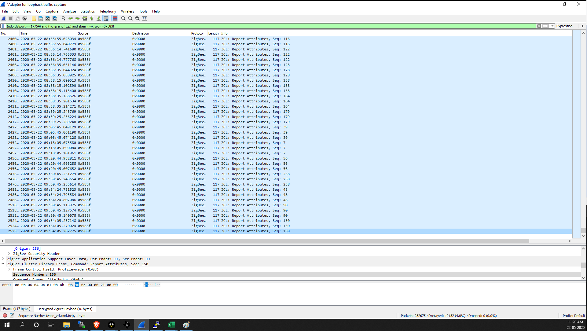
Task: Switch to Decrypted ZigBee Payload tab
Action: pyautogui.click(x=65, y=309)
